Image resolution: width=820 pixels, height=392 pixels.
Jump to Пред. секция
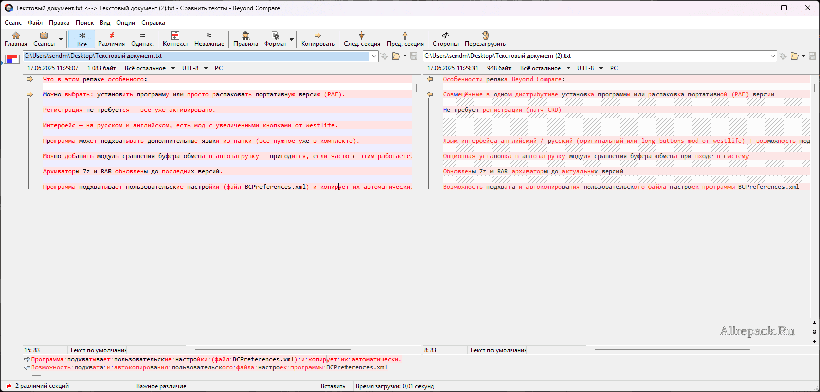click(x=405, y=39)
